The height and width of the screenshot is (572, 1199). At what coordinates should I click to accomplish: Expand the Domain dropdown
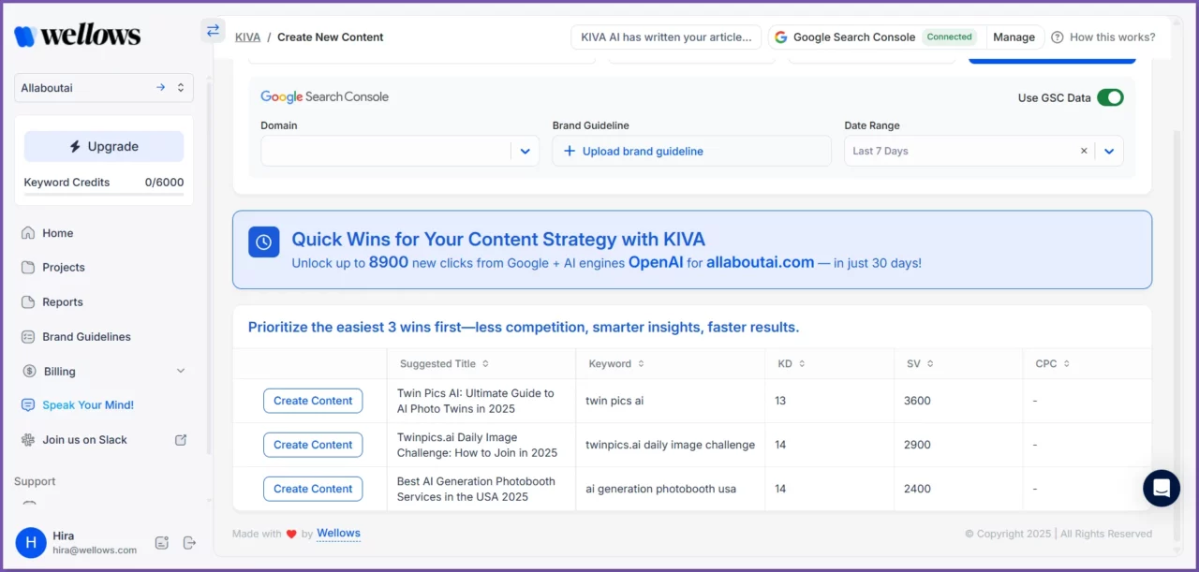tap(525, 151)
